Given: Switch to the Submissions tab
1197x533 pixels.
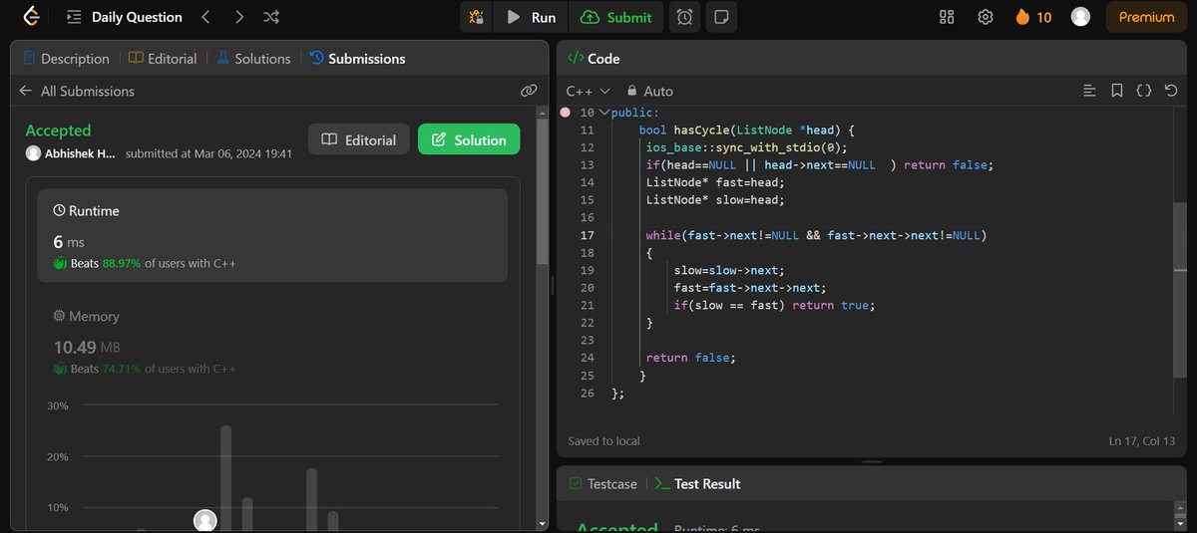Looking at the screenshot, I should (x=358, y=59).
